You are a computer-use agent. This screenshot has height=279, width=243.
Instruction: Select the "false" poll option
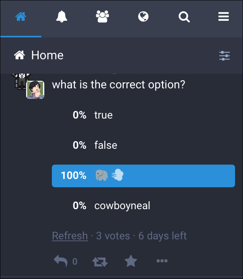(x=106, y=145)
